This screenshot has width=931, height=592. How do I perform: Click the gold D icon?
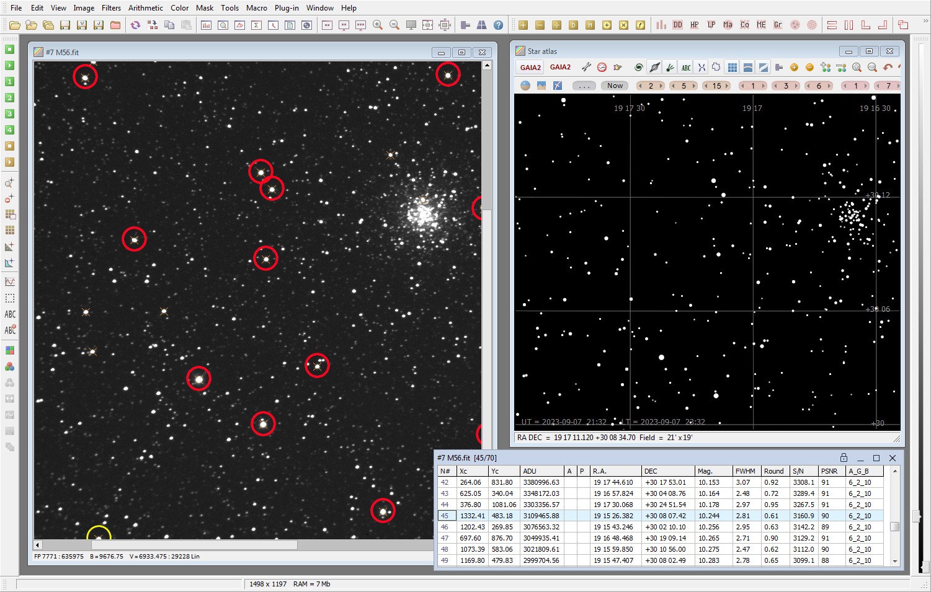(x=573, y=25)
